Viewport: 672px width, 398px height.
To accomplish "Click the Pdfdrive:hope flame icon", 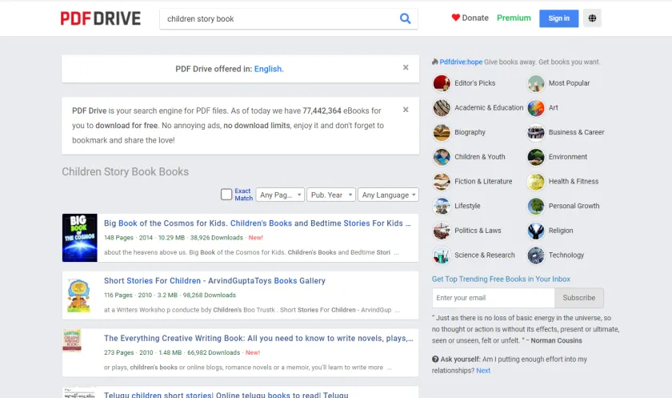I will click(x=435, y=62).
